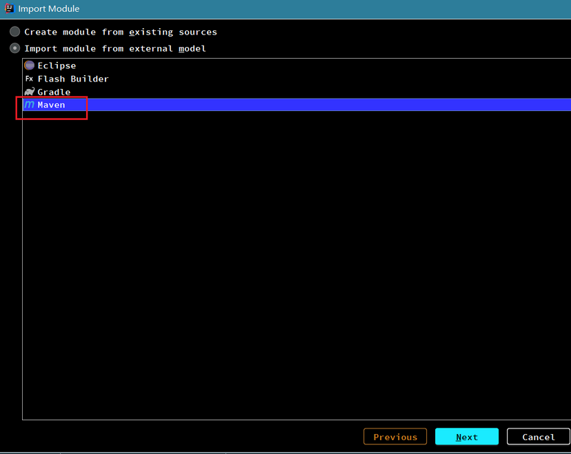Screen dimensions: 571x454
Task: Click the 'Import Module' window title
Action: (49, 9)
